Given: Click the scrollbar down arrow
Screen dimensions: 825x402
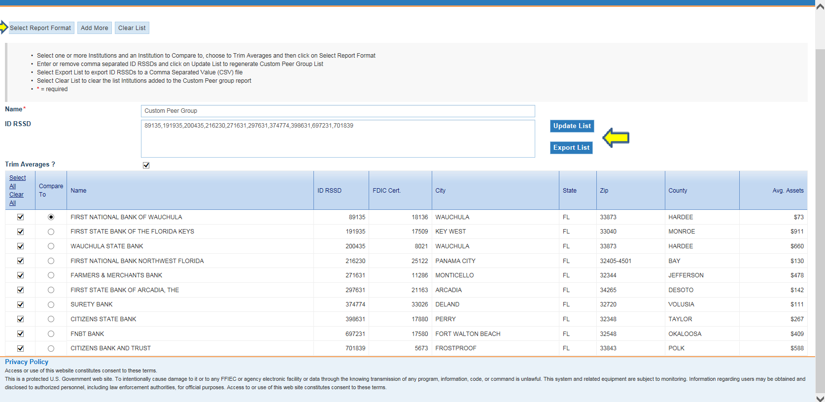Looking at the screenshot, I should (x=820, y=399).
